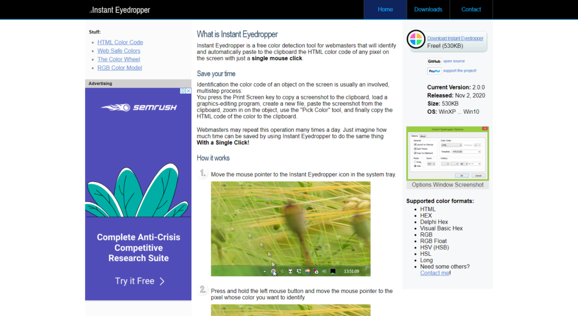The width and height of the screenshot is (578, 316).
Task: Click the Free! (530KB) text
Action: [445, 46]
